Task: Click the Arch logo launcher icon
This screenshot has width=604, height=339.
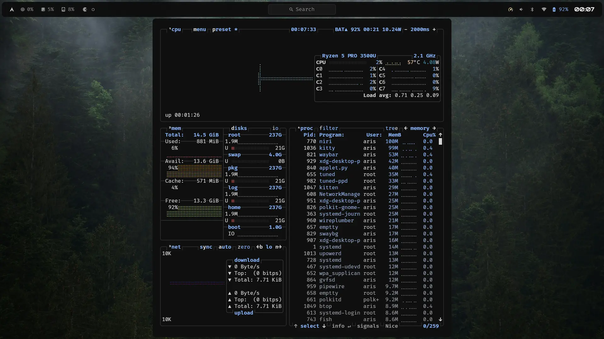Action: click(x=12, y=9)
